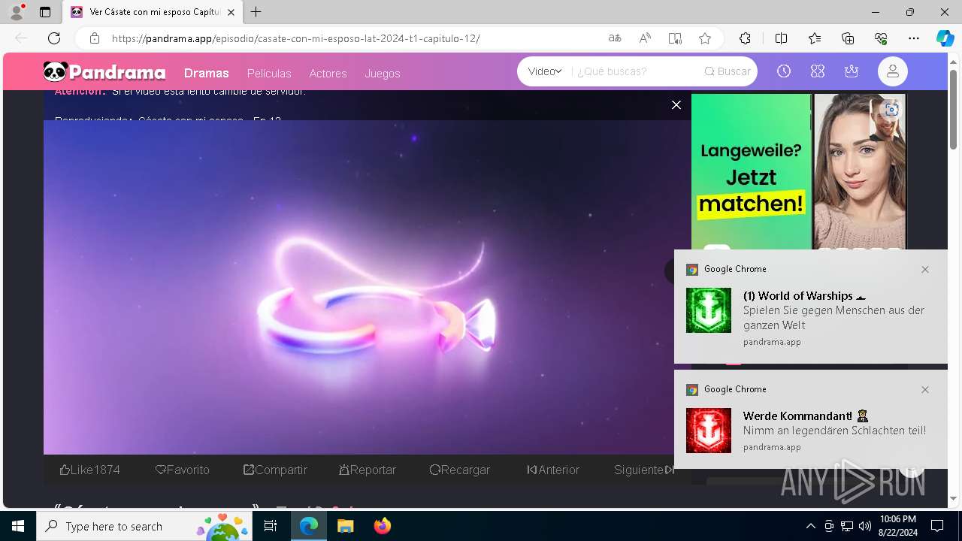View site information lock icon
The height and width of the screenshot is (541, 962).
pos(94,38)
